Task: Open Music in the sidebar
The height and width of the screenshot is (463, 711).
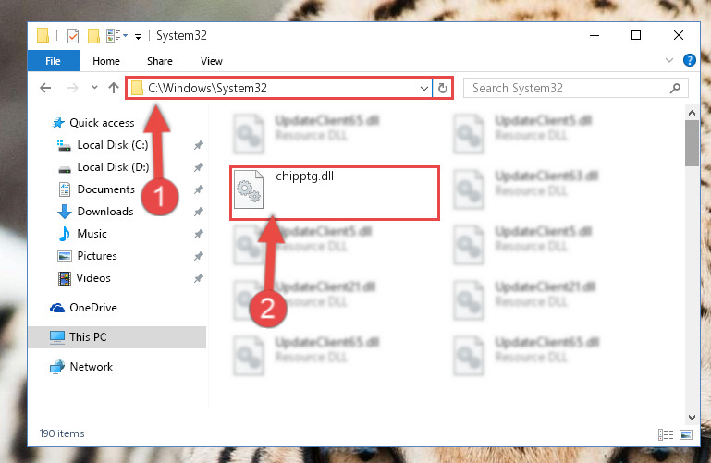Action: (x=92, y=234)
